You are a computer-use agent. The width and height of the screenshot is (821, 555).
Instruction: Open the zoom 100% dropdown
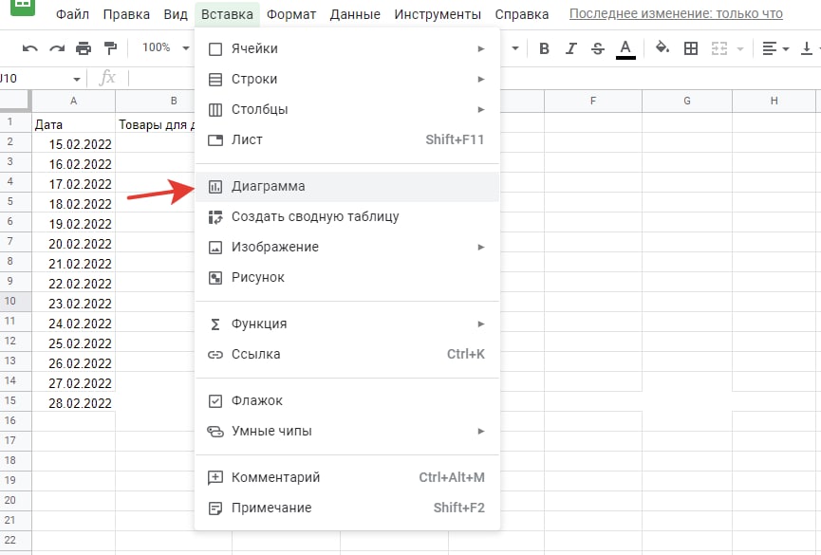pyautogui.click(x=165, y=48)
